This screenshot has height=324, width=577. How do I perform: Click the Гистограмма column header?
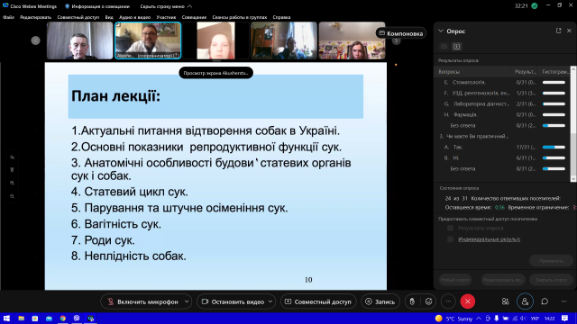coord(554,72)
